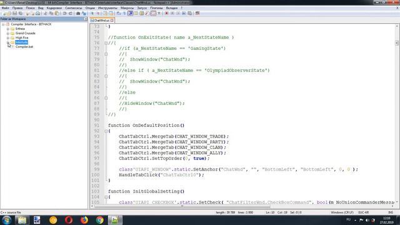Collapse code fold at line 78

(x=106, y=54)
